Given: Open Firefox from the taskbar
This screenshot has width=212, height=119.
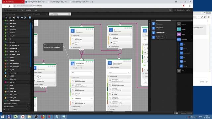Looking at the screenshot, I should (x=43, y=117).
